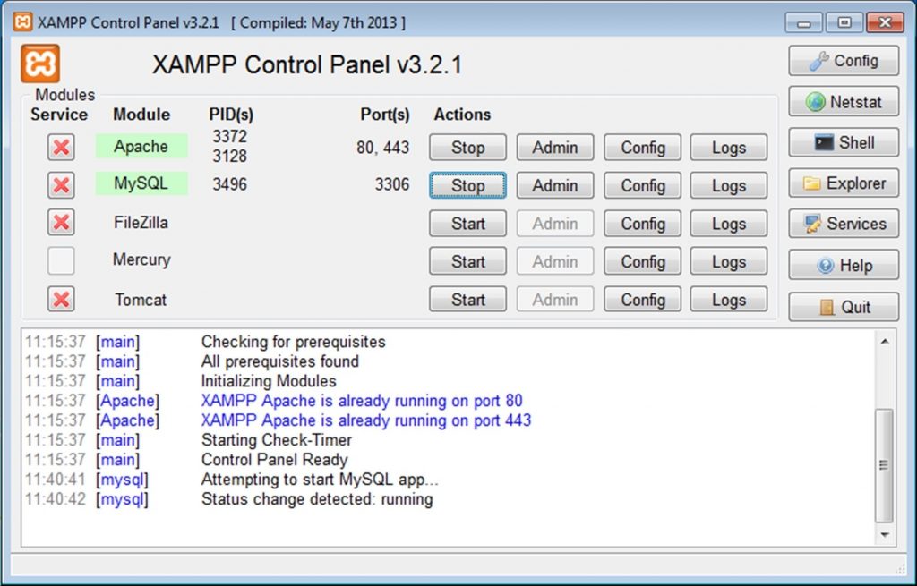The height and width of the screenshot is (586, 917).
Task: Click log line 'Starting Check-Timer'
Action: point(277,440)
